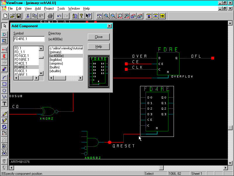Viewport: 234px width, 176px height.
Task: Activate the Text tool
Action: pyautogui.click(x=4, y=103)
